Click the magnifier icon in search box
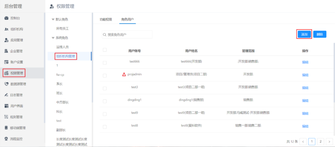Viewport: 335px width, 147px height. point(105,34)
